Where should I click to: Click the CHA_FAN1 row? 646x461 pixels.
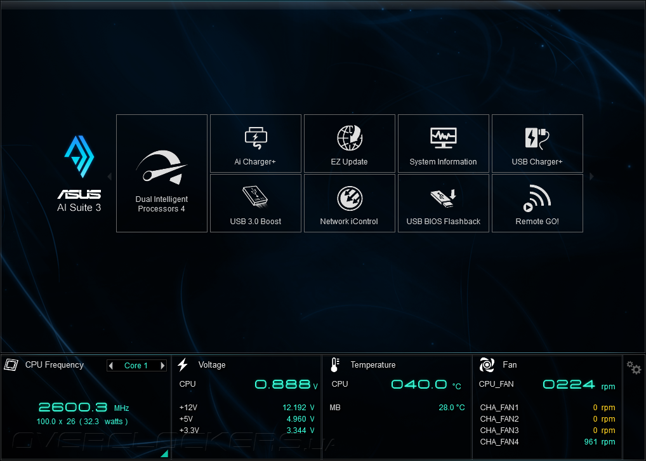tap(548, 408)
